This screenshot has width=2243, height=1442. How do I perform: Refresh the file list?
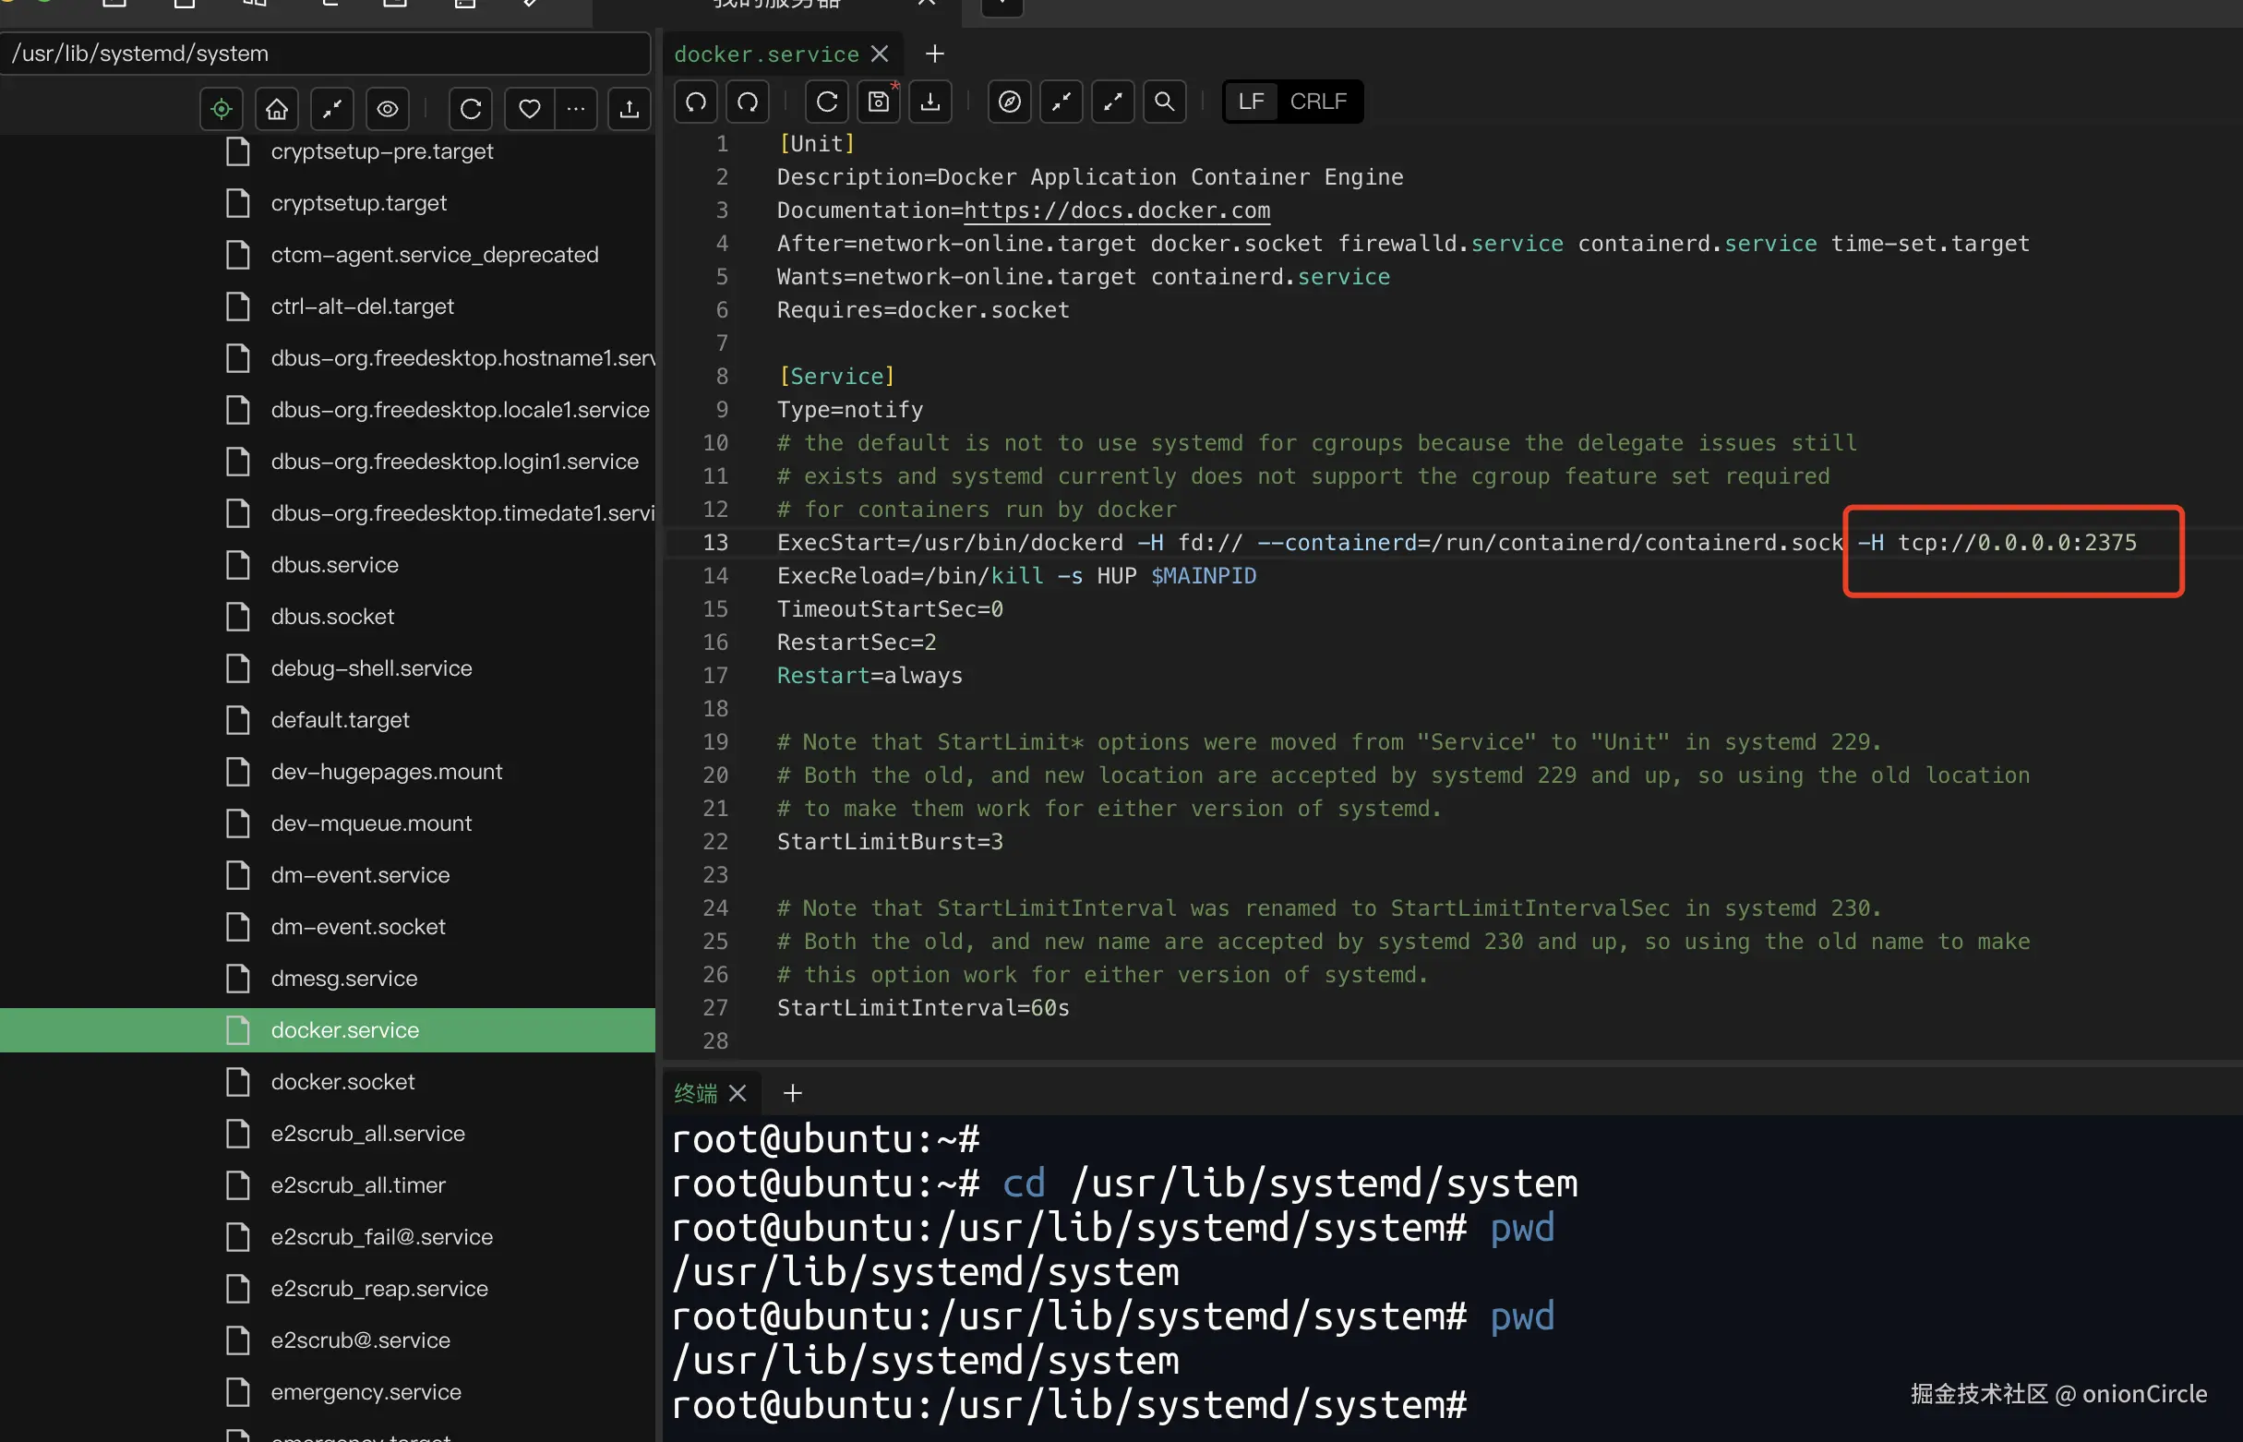(x=471, y=110)
